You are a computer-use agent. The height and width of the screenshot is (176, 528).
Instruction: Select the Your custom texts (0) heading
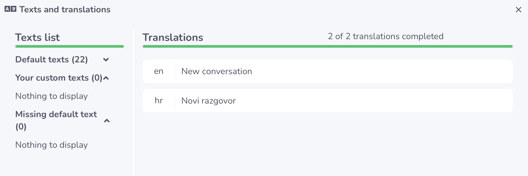(59, 78)
